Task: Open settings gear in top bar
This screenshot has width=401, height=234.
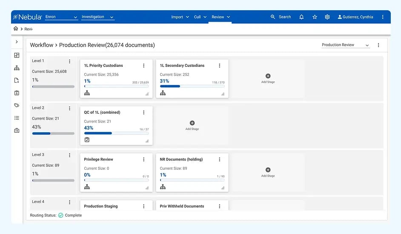Action: (x=327, y=17)
